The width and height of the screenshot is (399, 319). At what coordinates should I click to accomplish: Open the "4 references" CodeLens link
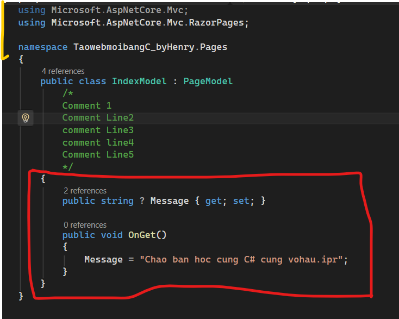coord(63,71)
